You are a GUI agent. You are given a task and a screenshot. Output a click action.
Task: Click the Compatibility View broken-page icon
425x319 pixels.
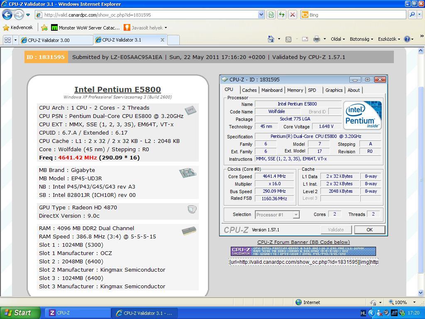point(271,15)
